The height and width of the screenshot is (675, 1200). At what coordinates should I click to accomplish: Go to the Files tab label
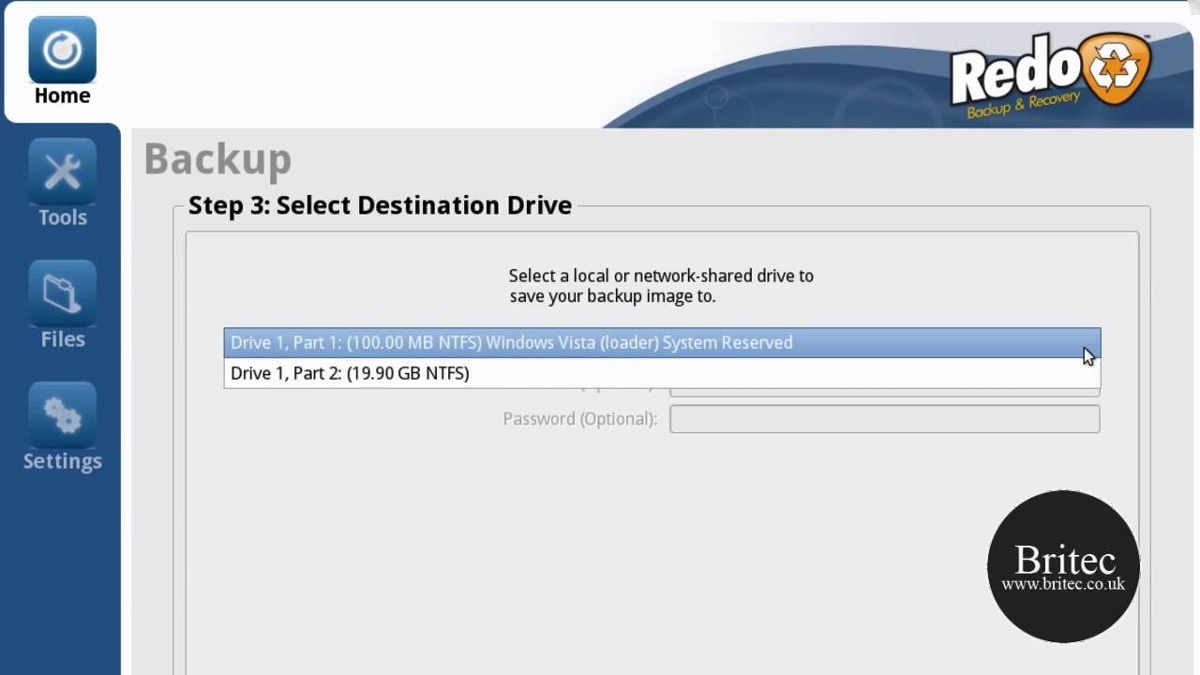[x=62, y=339]
